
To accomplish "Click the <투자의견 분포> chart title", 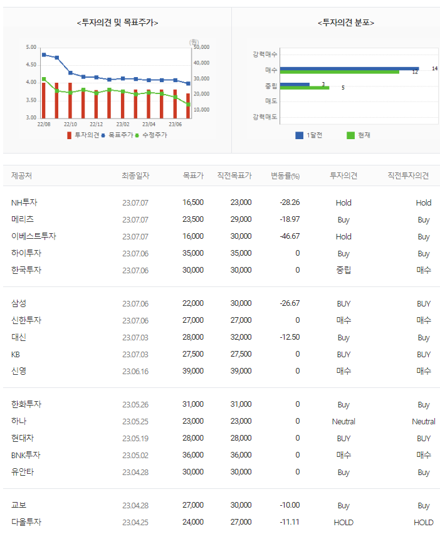I will tap(346, 23).
